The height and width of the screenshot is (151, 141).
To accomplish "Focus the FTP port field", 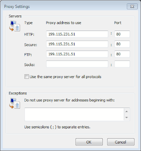I will (122, 54).
